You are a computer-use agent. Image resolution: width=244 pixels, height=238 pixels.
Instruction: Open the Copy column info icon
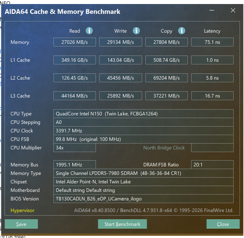(182, 31)
